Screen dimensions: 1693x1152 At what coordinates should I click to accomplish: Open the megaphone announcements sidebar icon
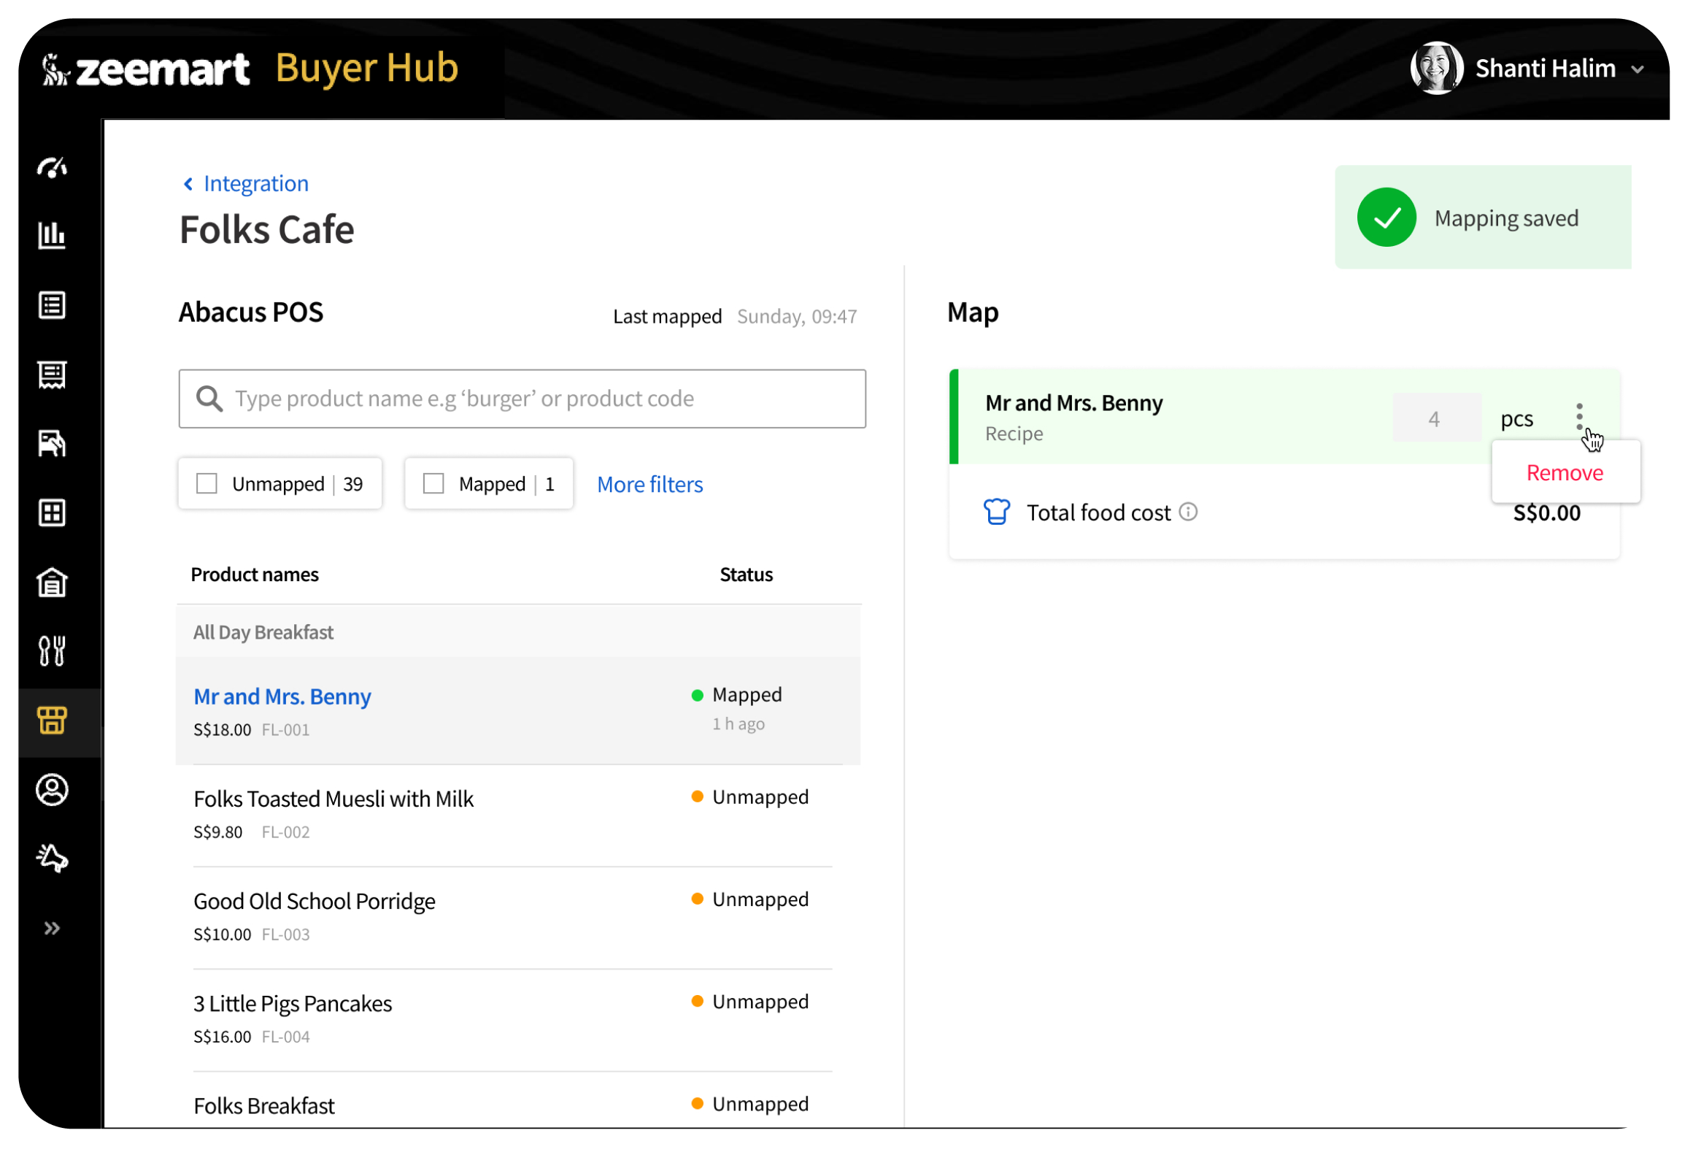52,859
